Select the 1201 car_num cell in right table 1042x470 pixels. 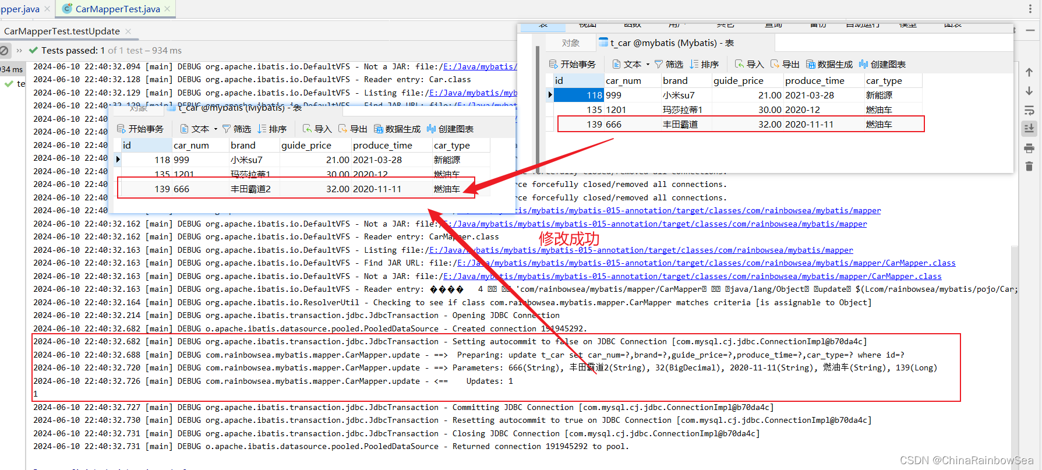632,109
